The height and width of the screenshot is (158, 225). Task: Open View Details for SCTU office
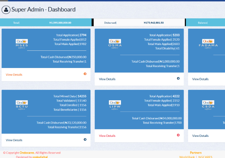point(14,140)
